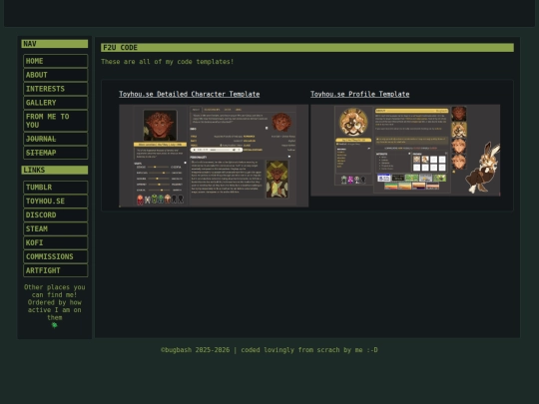The height and width of the screenshot is (404, 539).
Task: Open the COMMISSIONS link
Action: click(55, 256)
